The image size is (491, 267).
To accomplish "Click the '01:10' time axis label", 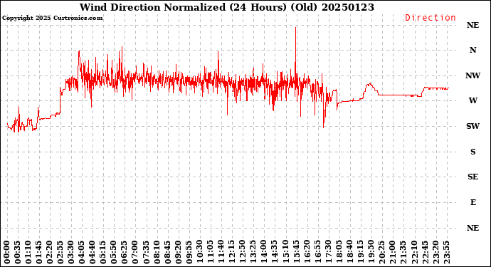I will point(28,252).
